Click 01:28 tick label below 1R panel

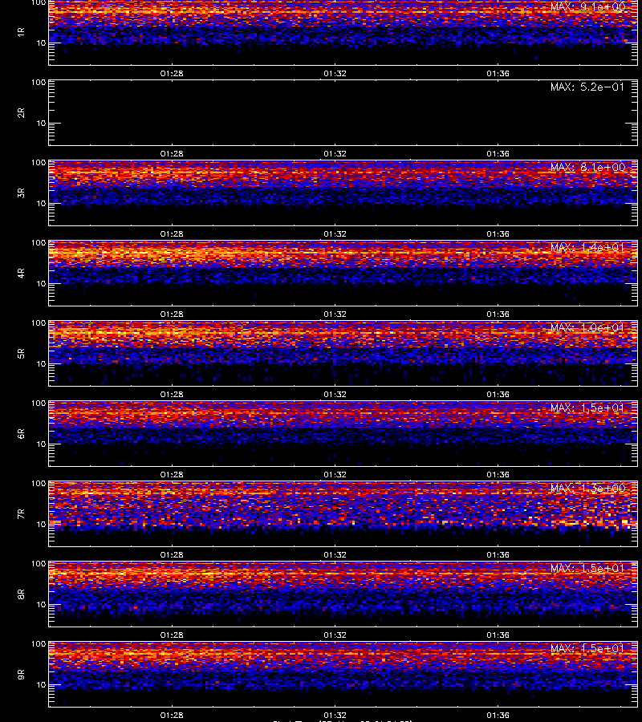coord(172,73)
